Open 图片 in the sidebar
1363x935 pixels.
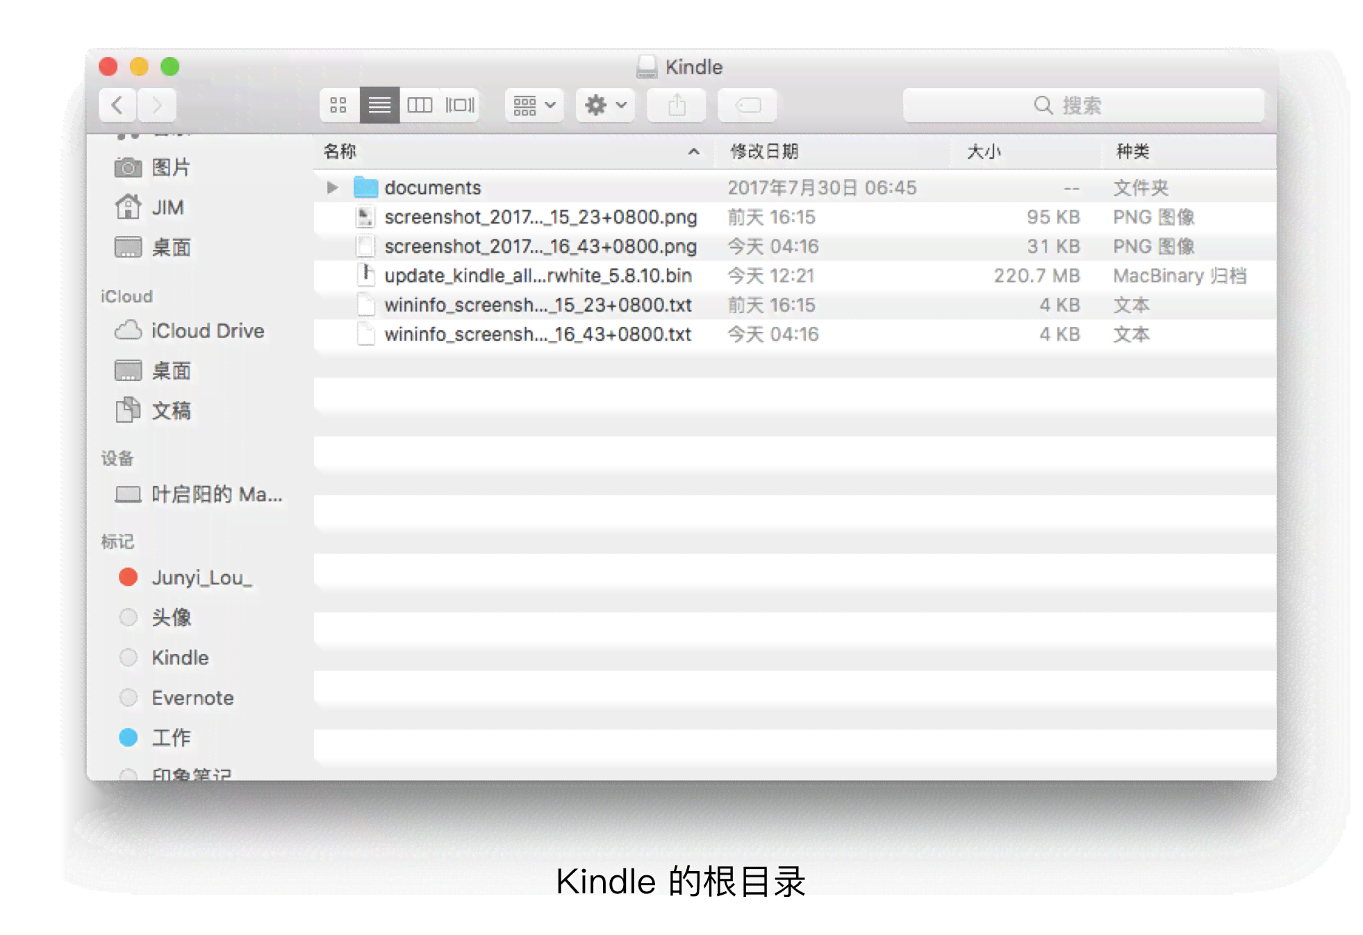tap(171, 167)
